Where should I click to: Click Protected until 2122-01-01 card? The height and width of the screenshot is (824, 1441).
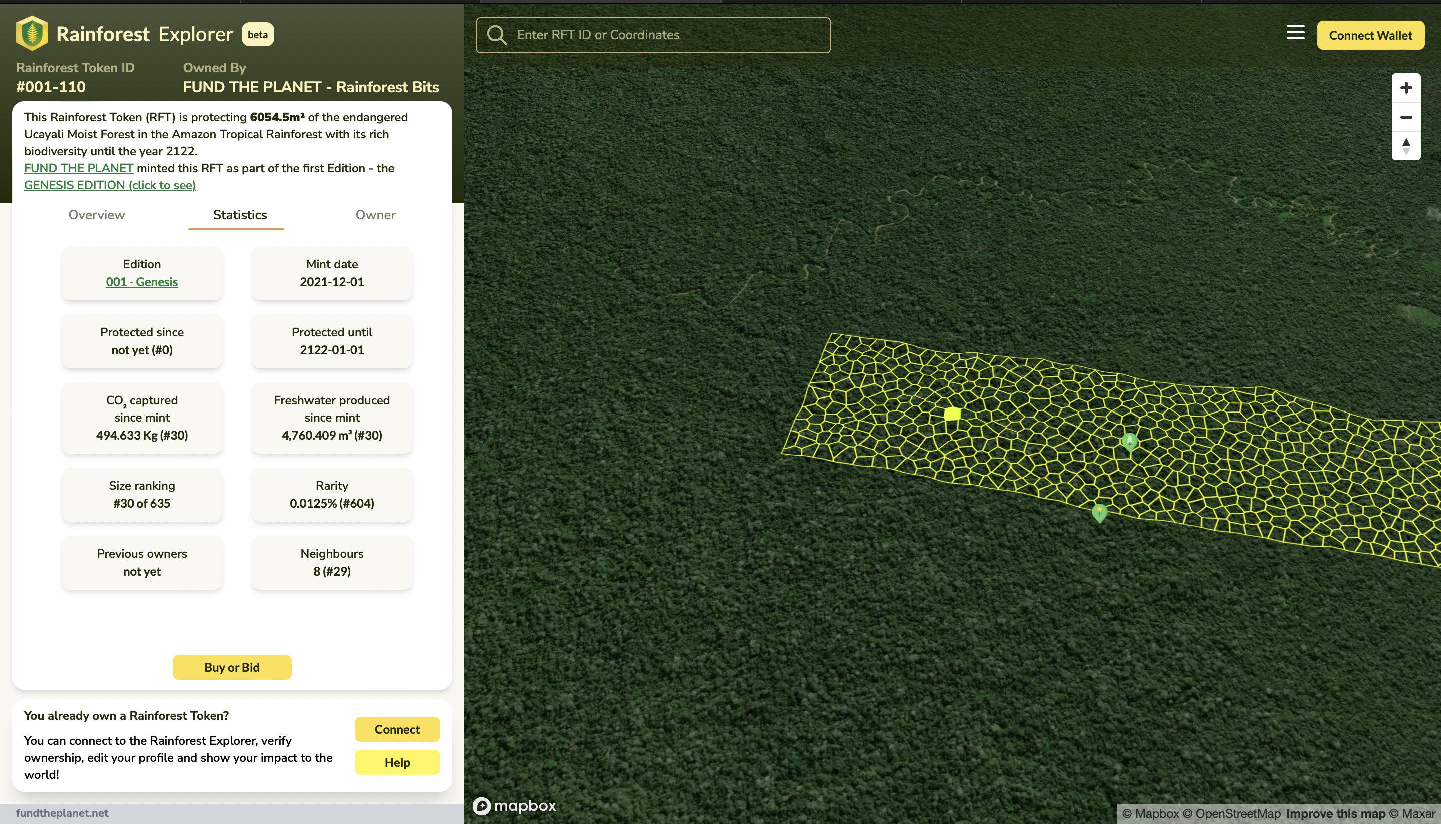(x=332, y=341)
